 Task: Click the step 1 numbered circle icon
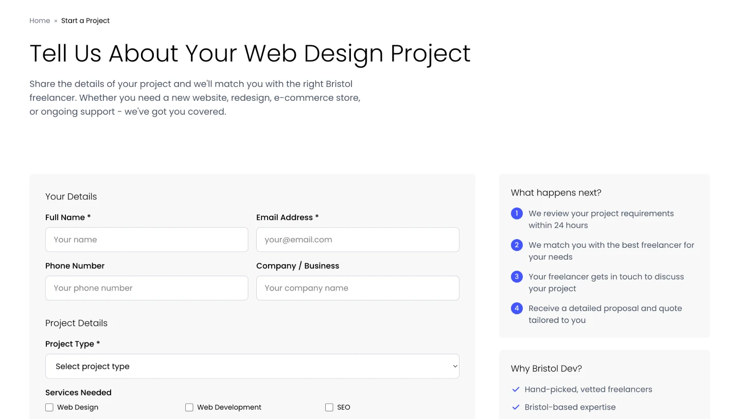point(517,213)
